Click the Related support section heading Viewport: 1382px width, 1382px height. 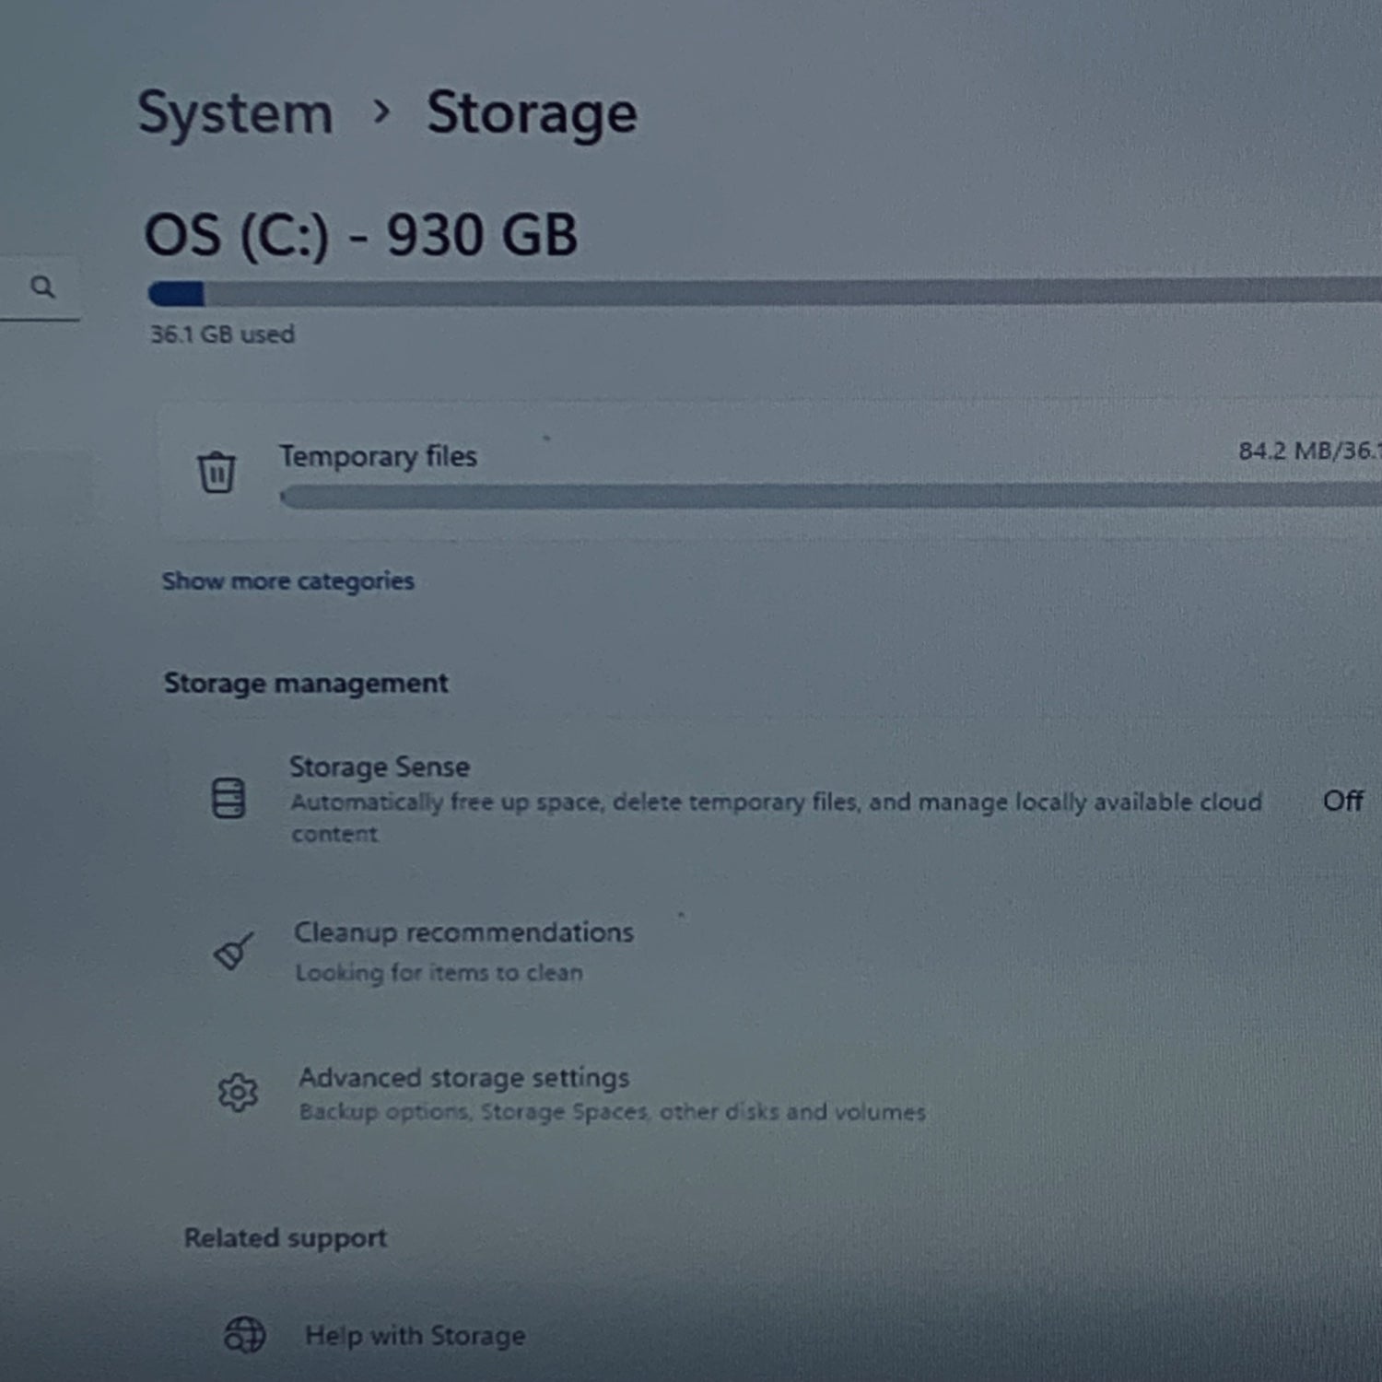pyautogui.click(x=286, y=1237)
